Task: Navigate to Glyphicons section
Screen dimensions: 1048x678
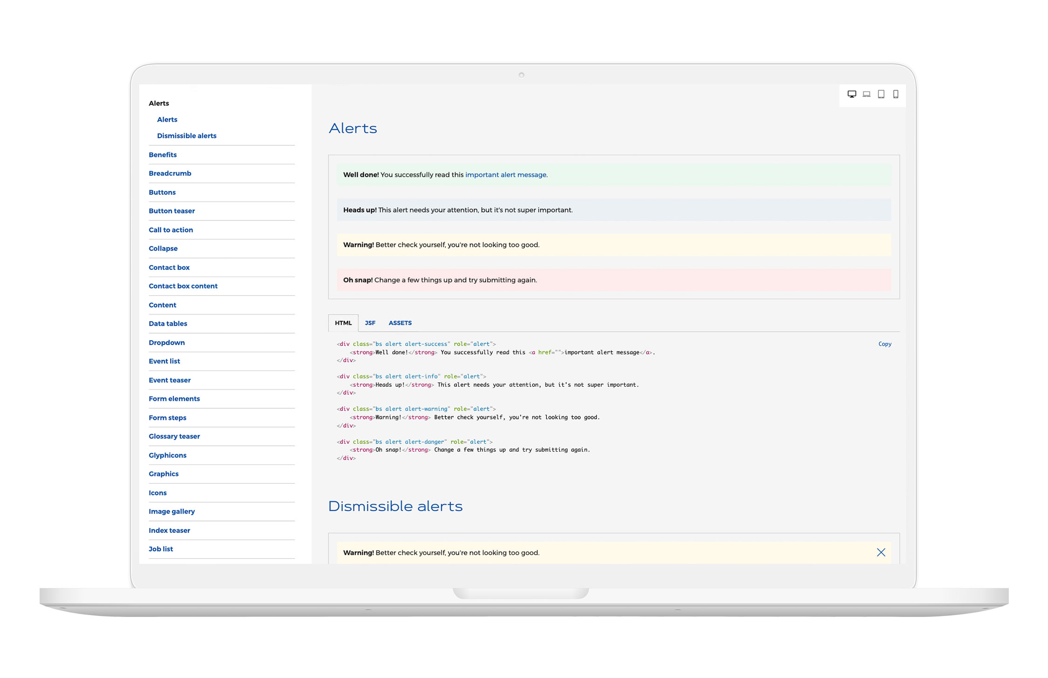Action: click(x=167, y=456)
